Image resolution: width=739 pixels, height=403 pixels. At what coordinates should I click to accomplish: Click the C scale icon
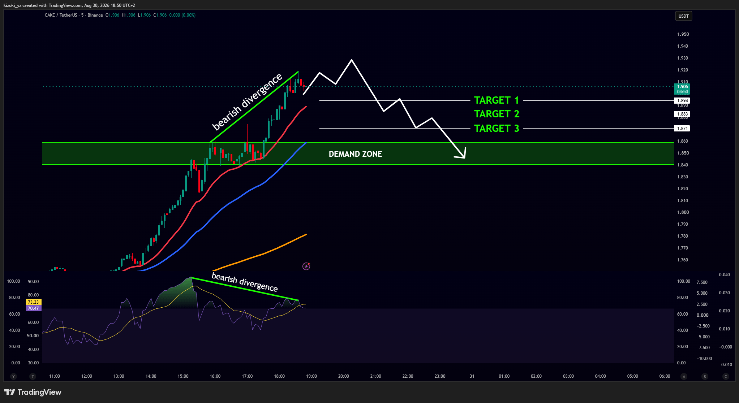(x=725, y=376)
